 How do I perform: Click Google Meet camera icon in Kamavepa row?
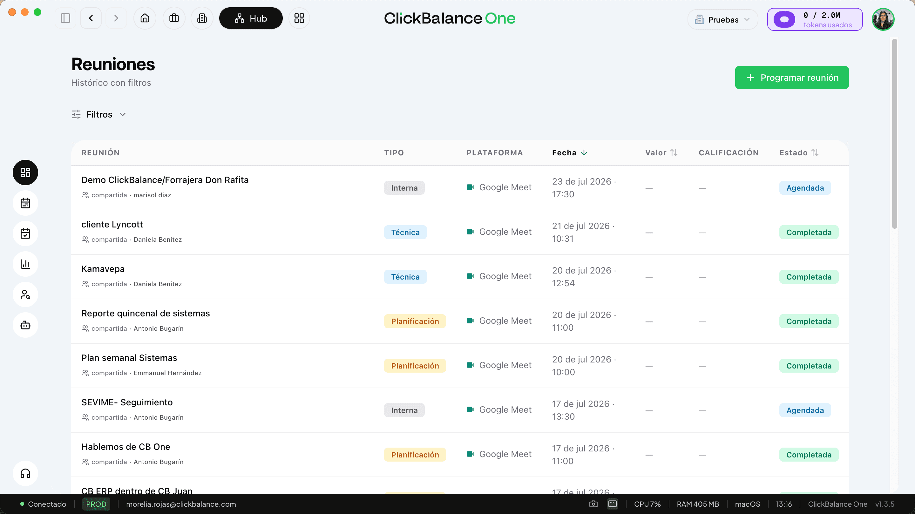pyautogui.click(x=470, y=276)
